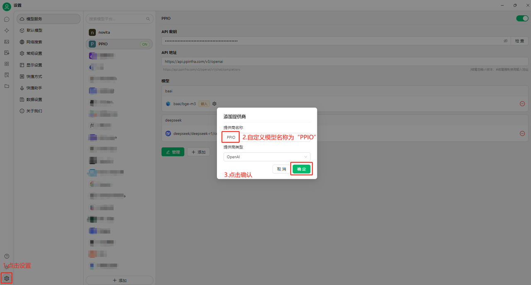Click the user avatar icon beside 设置
Viewport: 531px width, 285px height.
[7, 6]
